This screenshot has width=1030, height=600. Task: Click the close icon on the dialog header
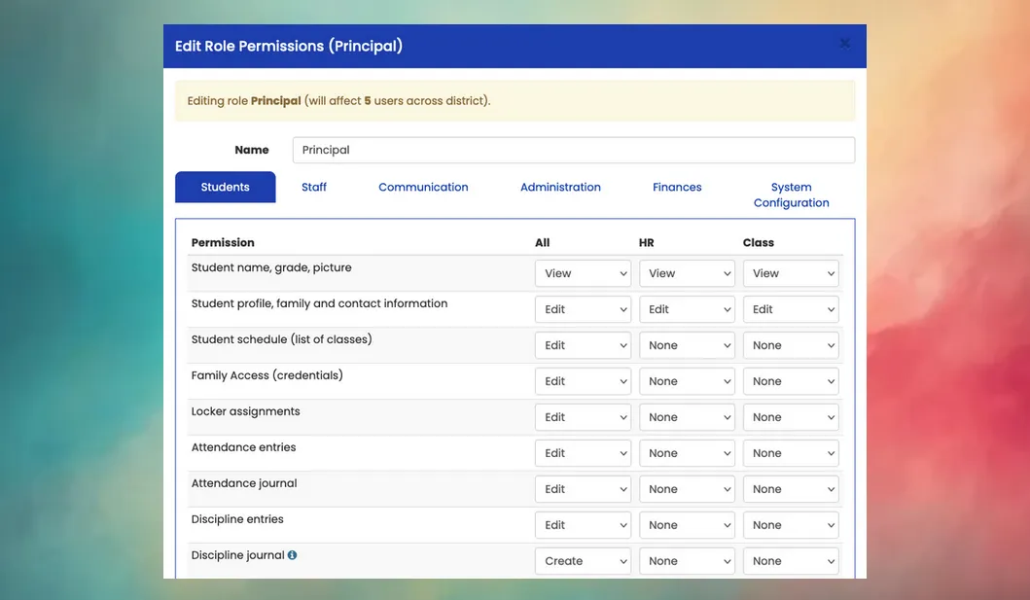coord(845,43)
